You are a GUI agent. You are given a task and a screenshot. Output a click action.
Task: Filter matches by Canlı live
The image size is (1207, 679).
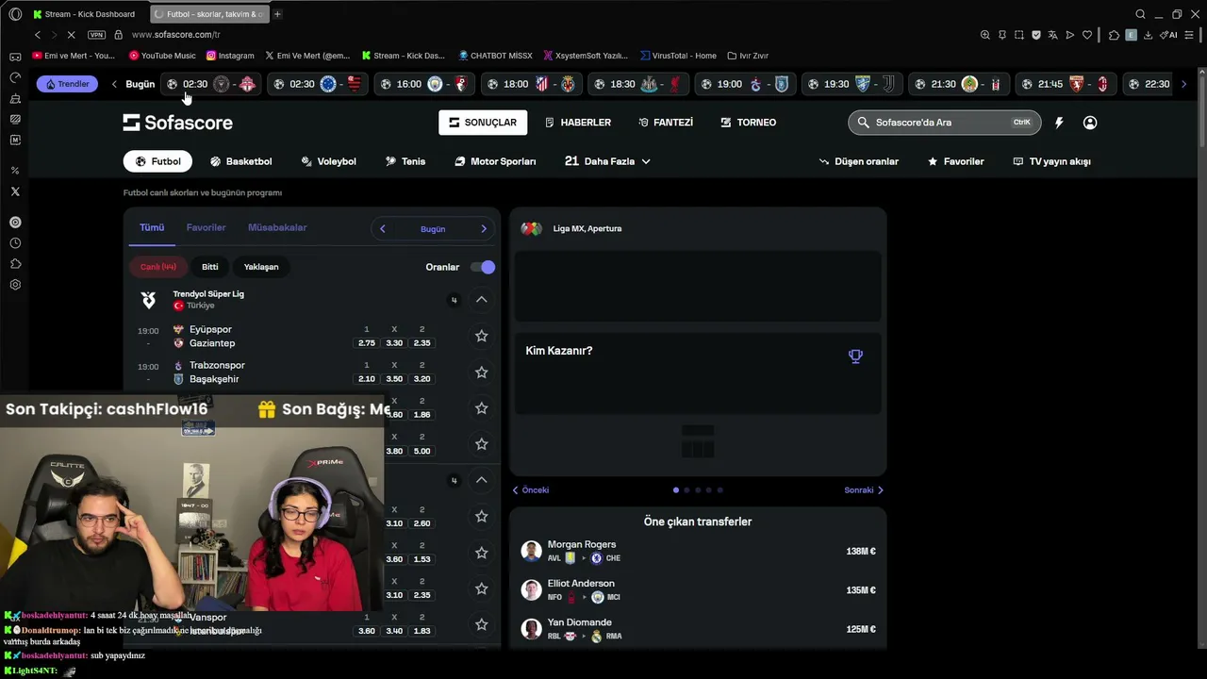(157, 267)
